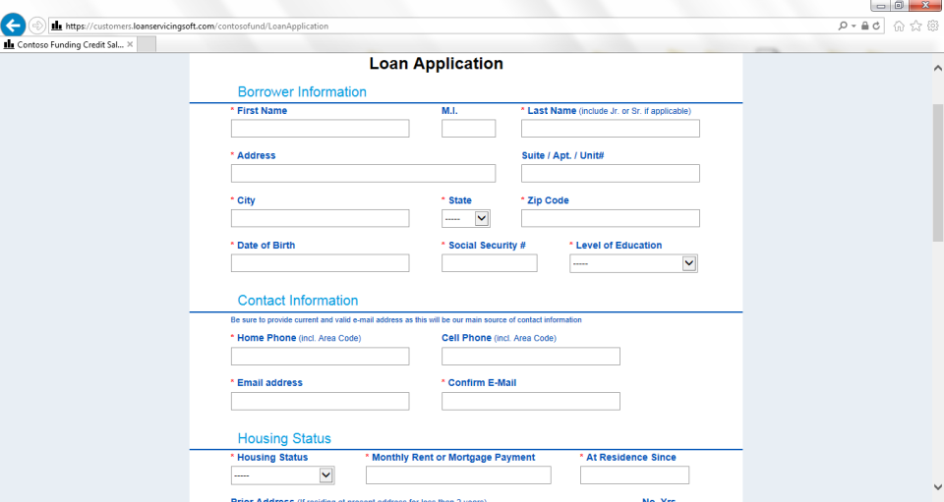
Task: Click the page scrollbar up arrow
Action: click(x=937, y=68)
